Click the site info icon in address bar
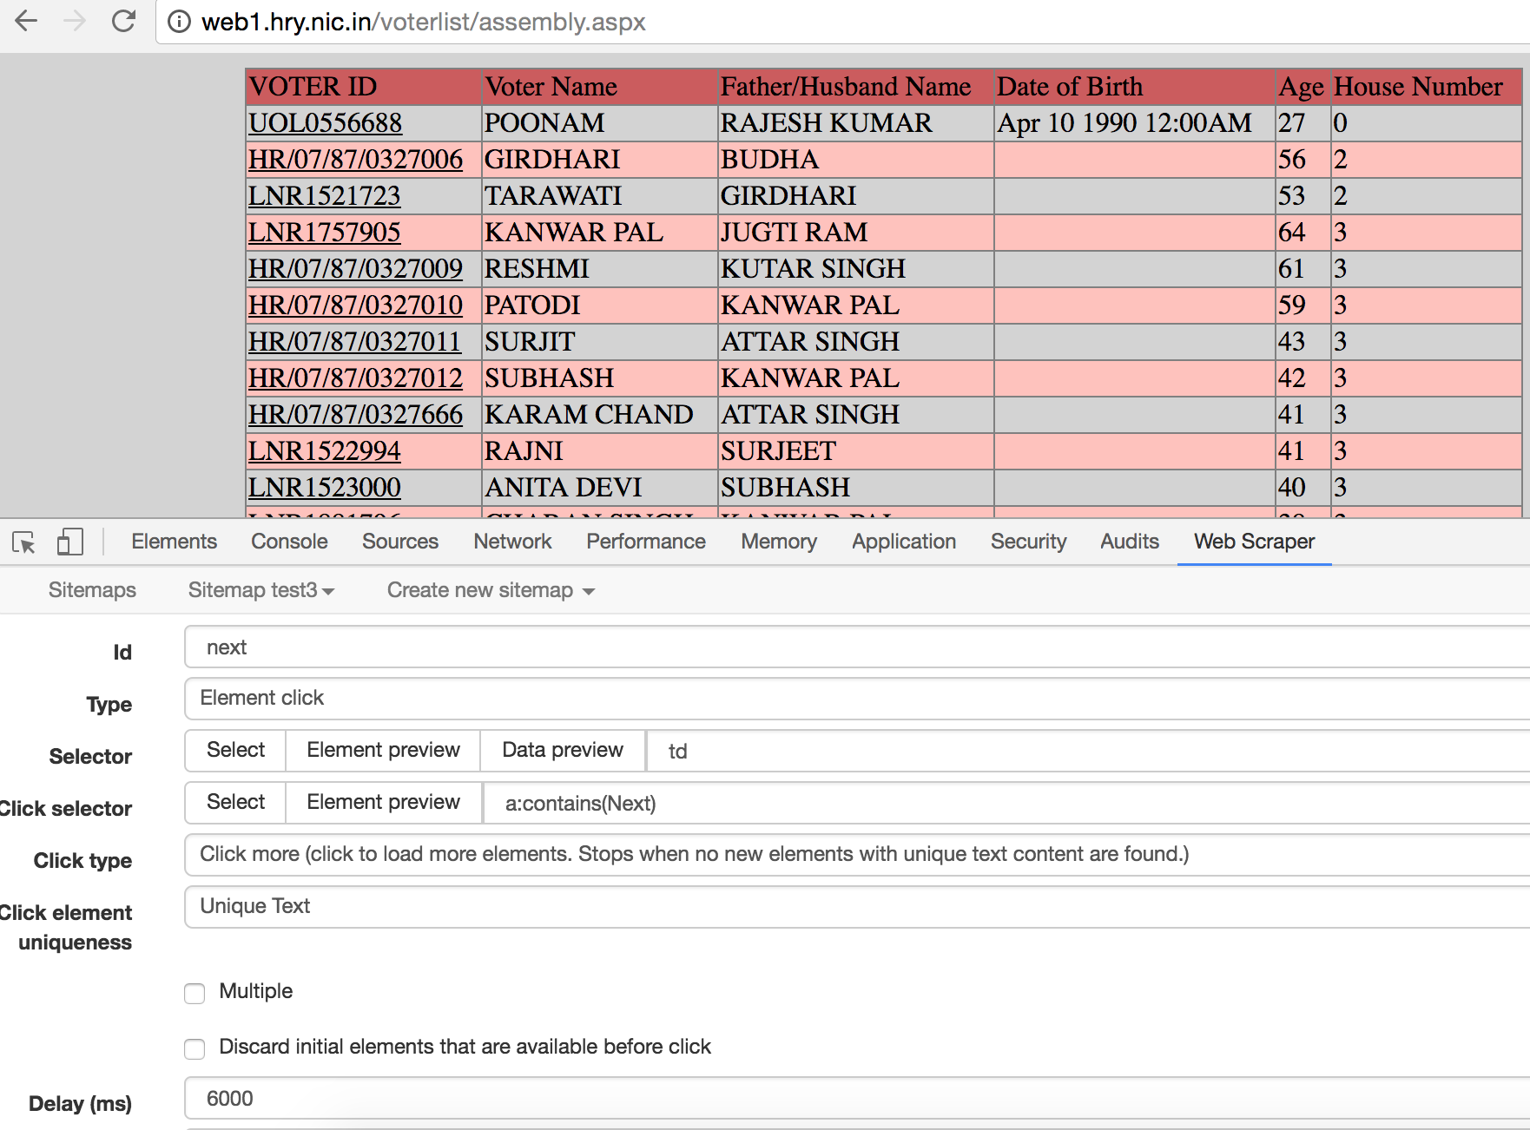Image resolution: width=1530 pixels, height=1130 pixels. tap(179, 22)
